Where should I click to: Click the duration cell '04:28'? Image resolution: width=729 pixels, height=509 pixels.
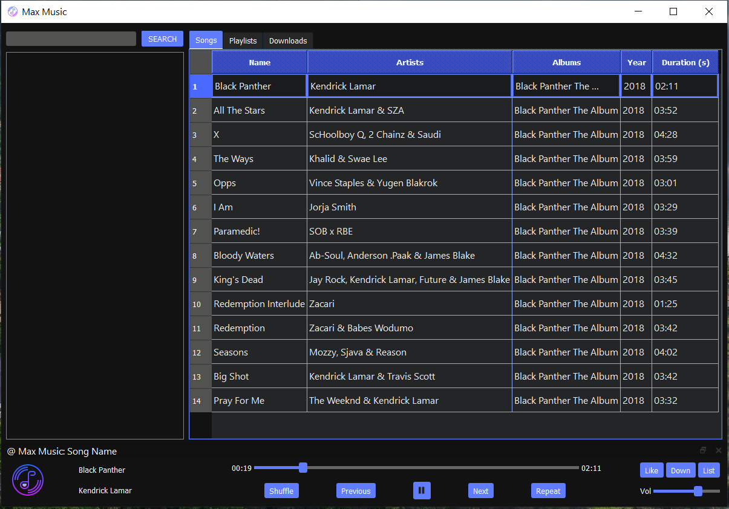[685, 134]
